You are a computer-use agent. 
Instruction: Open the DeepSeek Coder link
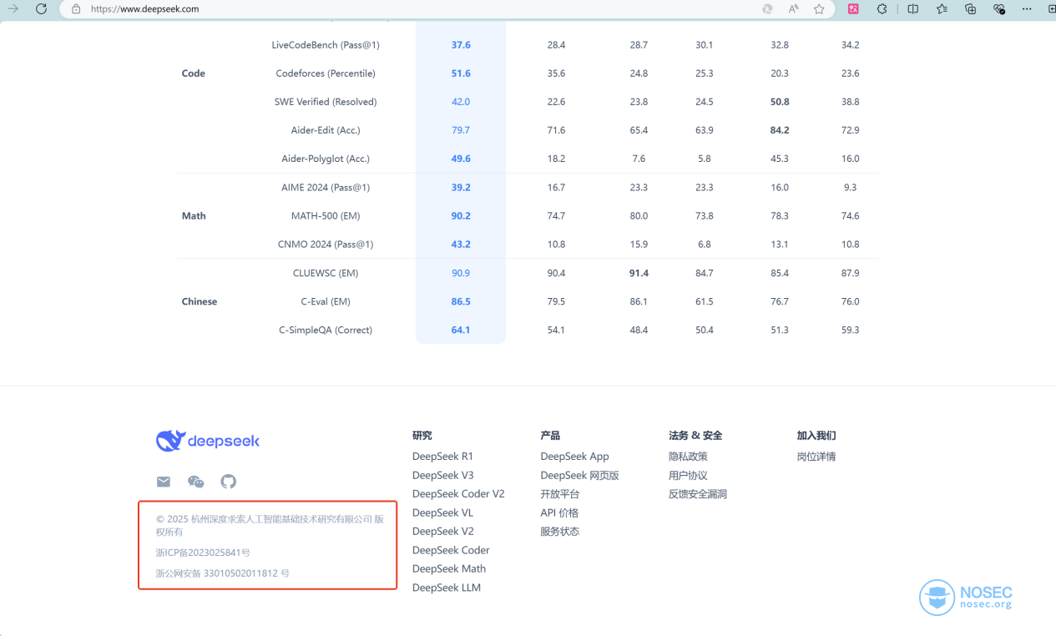click(451, 550)
